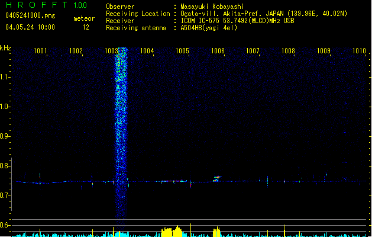Click the 0.6 kHz frequency label
Image resolution: width=372 pixels, height=237 pixels.
pos(5,225)
